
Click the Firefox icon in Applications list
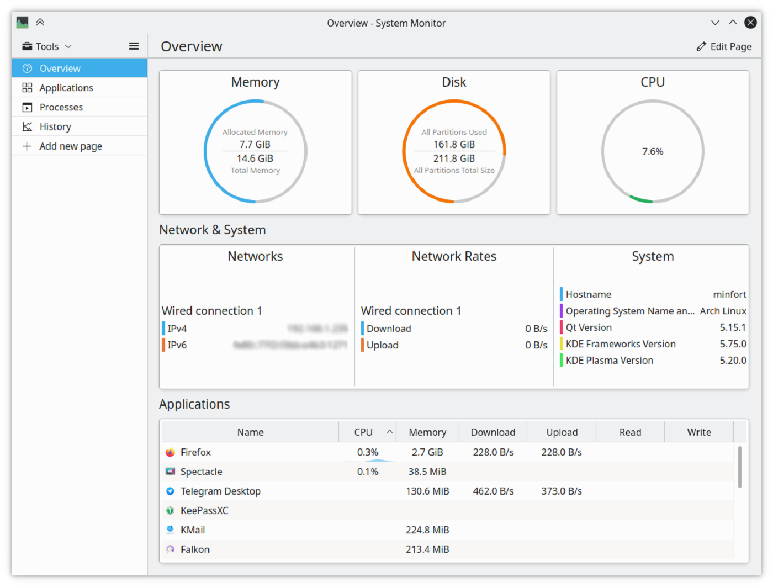[170, 452]
